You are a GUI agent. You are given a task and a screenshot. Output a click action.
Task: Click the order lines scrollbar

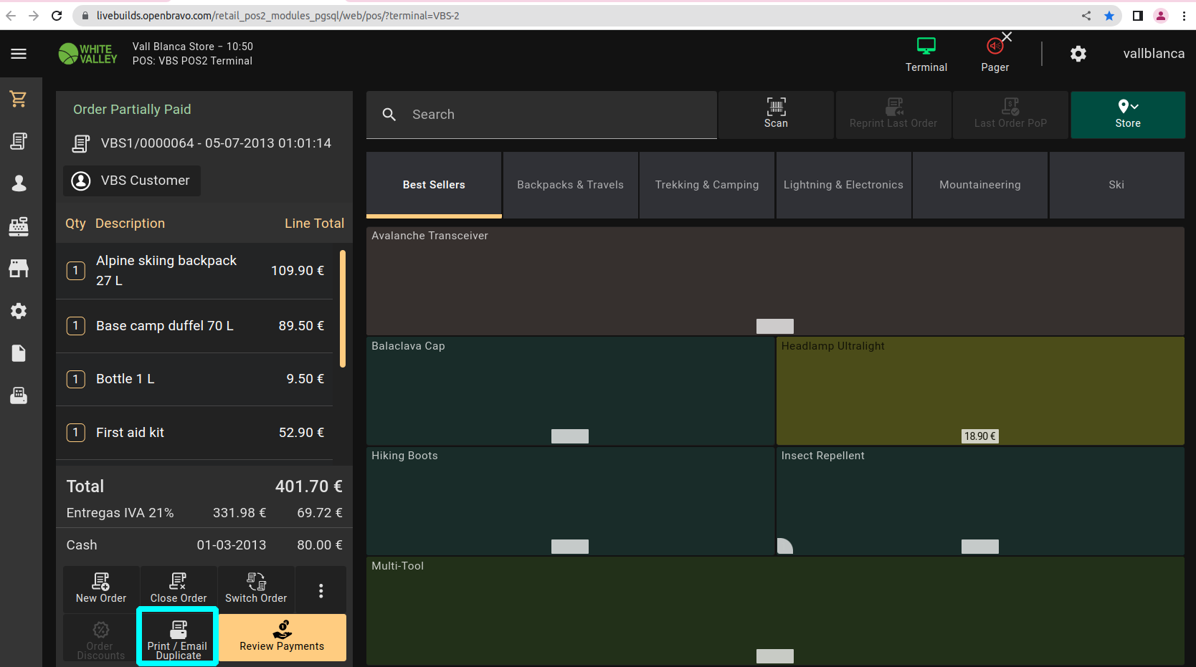[x=343, y=308]
